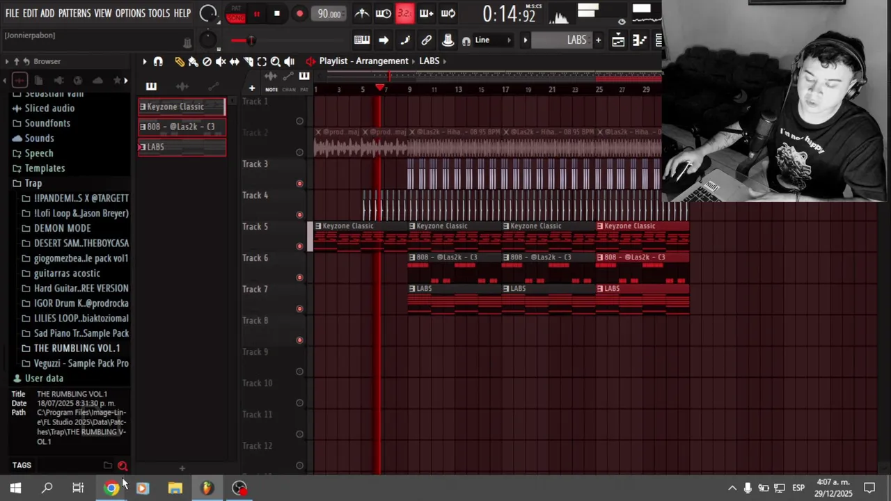Toggle wait for input before playing
891x501 pixels.
(x=383, y=13)
